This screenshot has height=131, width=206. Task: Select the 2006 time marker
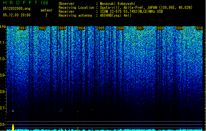click(120, 28)
